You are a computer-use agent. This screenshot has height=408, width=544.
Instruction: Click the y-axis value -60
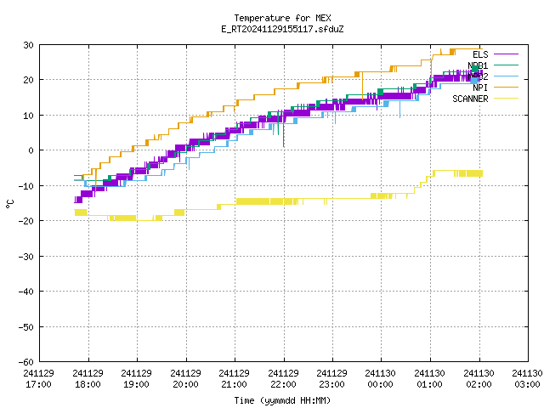coord(26,362)
